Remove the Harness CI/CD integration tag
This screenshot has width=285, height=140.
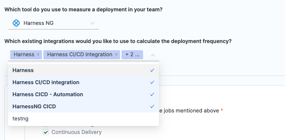pyautogui.click(x=116, y=54)
